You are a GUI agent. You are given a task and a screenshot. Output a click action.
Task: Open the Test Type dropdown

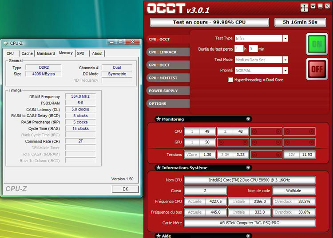pyautogui.click(x=285, y=39)
